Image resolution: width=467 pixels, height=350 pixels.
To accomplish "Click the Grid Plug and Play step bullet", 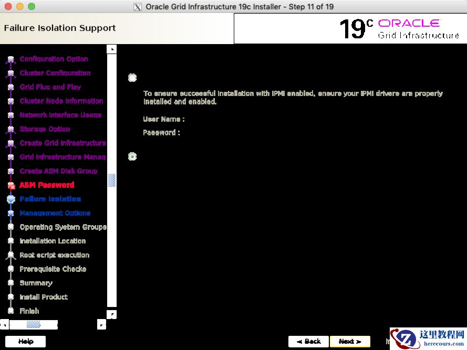I will pyautogui.click(x=11, y=87).
